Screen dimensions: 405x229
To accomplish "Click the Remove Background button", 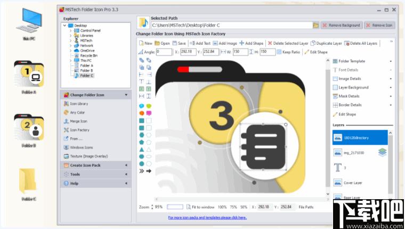I will (x=342, y=25).
